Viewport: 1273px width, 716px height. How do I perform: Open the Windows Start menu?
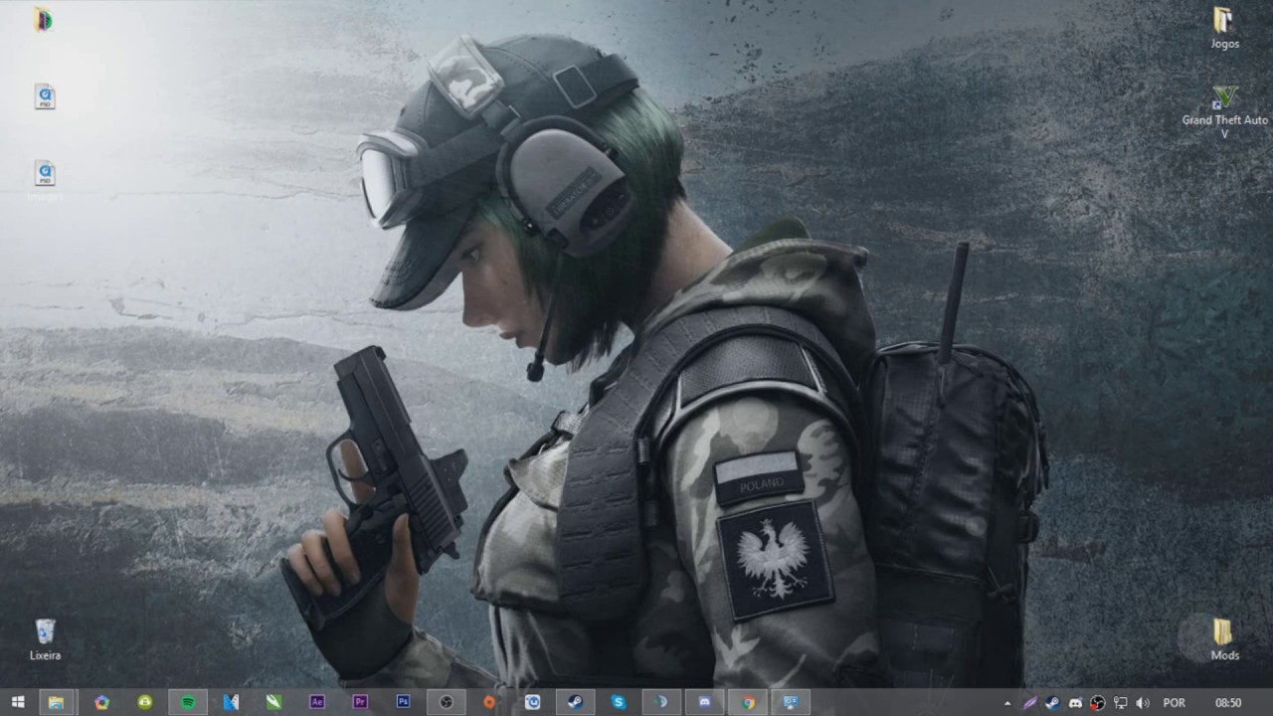[x=17, y=702]
